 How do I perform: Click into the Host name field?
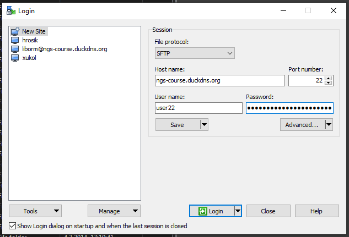[219, 80]
